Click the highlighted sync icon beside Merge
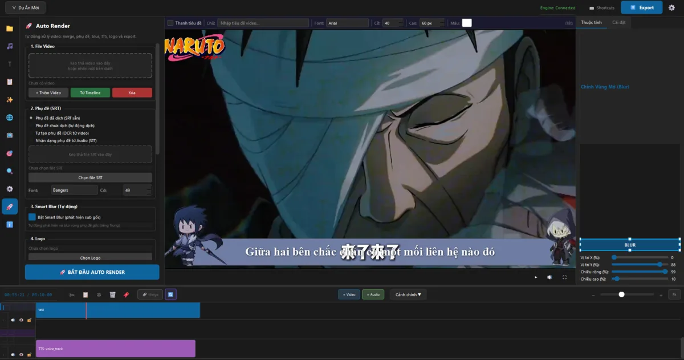The width and height of the screenshot is (684, 360). point(170,294)
